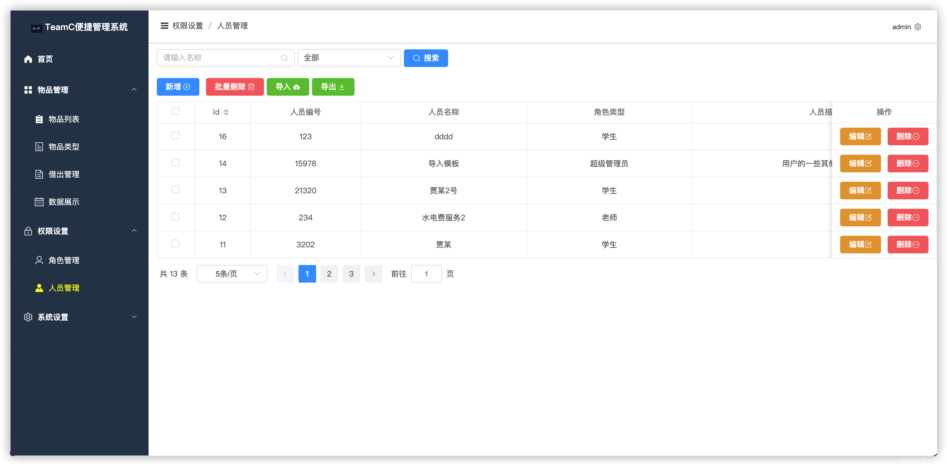Image resolution: width=947 pixels, height=466 pixels.
Task: Delete the 贾某 row with id 11
Action: click(x=908, y=245)
